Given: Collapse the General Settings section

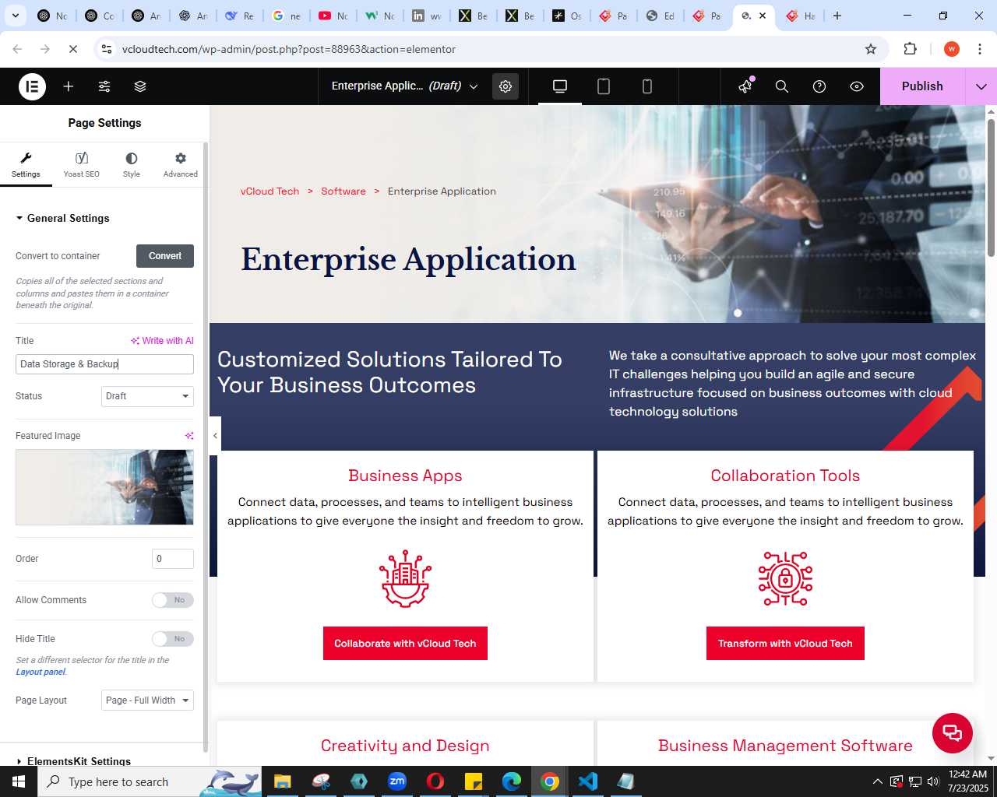Looking at the screenshot, I should pyautogui.click(x=62, y=218).
